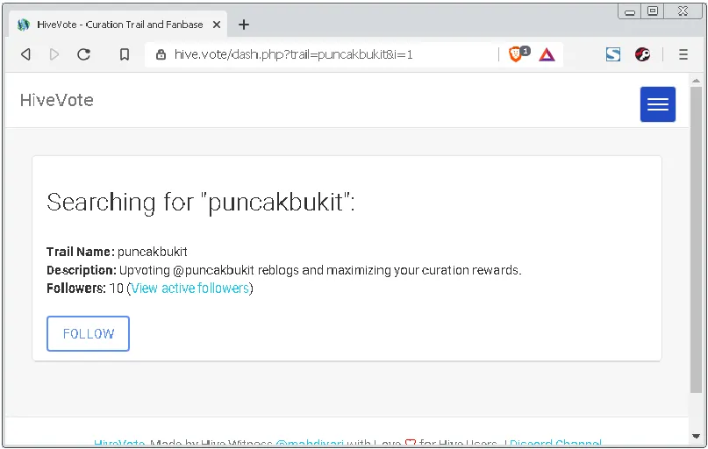The height and width of the screenshot is (449, 708).
Task: Select the HiveVote Curation Trail tab
Action: [x=118, y=25]
